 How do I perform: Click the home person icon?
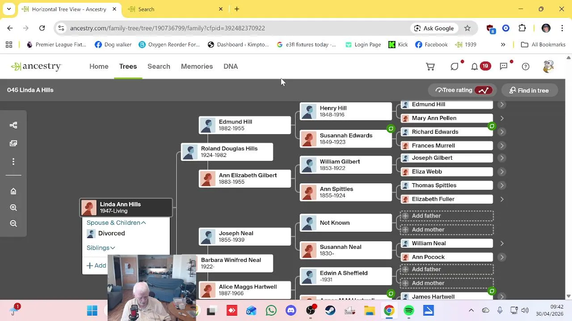pyautogui.click(x=13, y=191)
